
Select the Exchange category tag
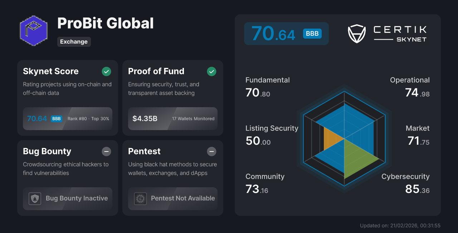74,42
